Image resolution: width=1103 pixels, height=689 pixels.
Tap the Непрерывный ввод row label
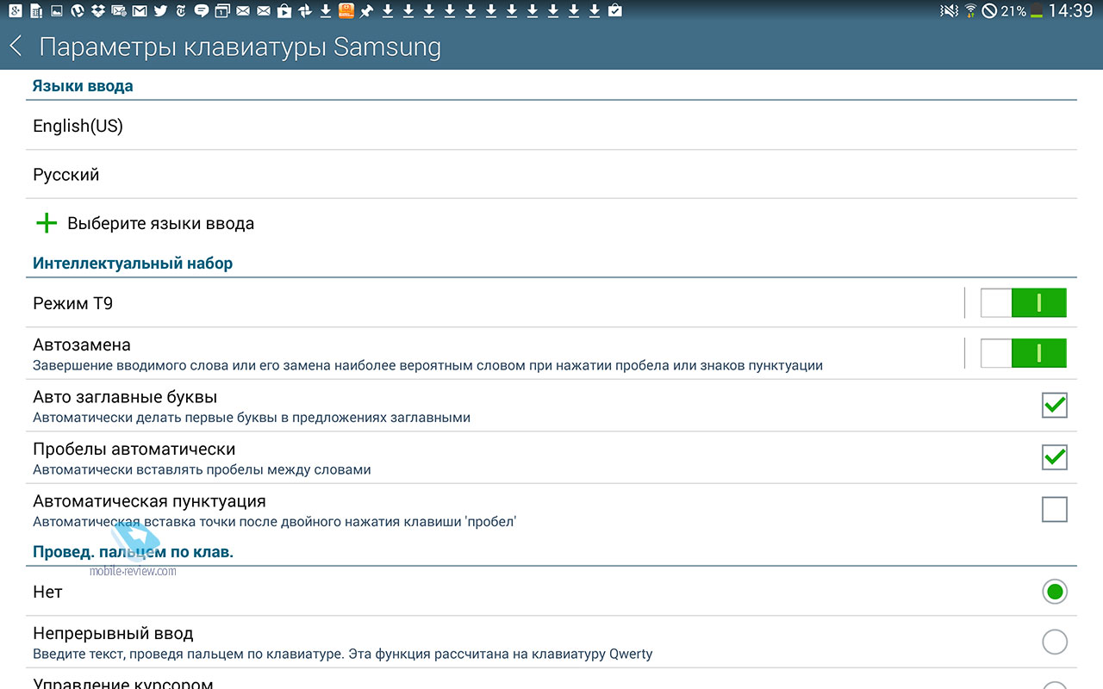click(x=113, y=633)
